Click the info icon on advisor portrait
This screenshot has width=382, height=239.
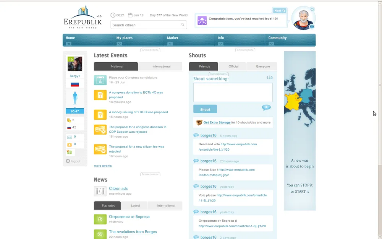312,26
